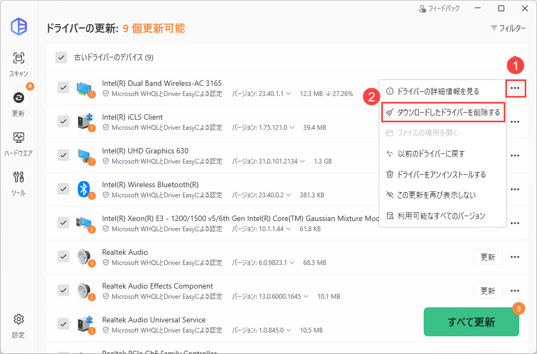This screenshot has width=537, height=354.
Task: Select ドライバーの詳細情報を見る menu item
Action: (442, 91)
